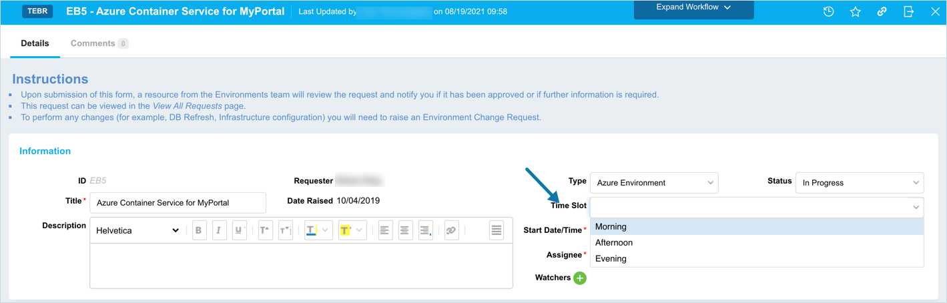Screen dimensions: 947x303
Task: Toggle italic formatting in description
Action: pyautogui.click(x=219, y=230)
